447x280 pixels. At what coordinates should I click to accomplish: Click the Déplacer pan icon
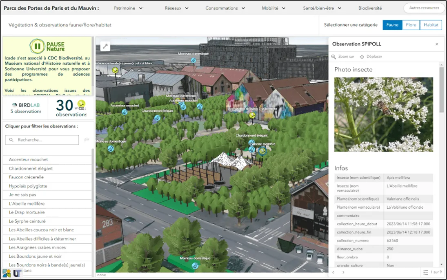click(x=362, y=57)
